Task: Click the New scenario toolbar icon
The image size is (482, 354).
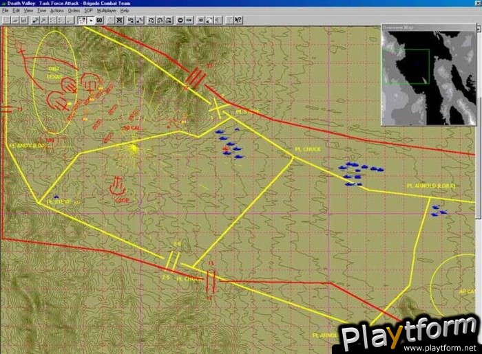Action: 6,20
